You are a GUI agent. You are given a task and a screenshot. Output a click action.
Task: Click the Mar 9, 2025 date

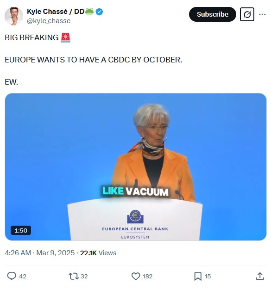pos(56,253)
